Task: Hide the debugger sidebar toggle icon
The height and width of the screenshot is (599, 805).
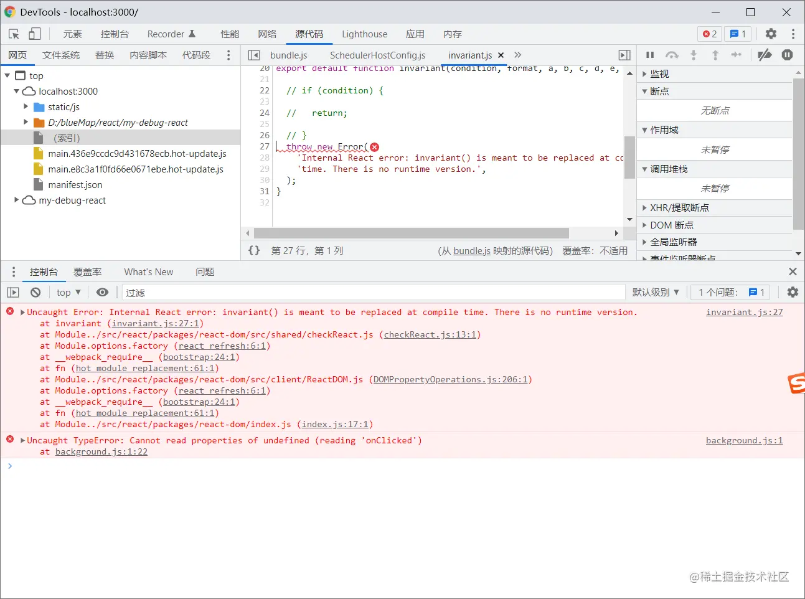Action: (x=624, y=55)
